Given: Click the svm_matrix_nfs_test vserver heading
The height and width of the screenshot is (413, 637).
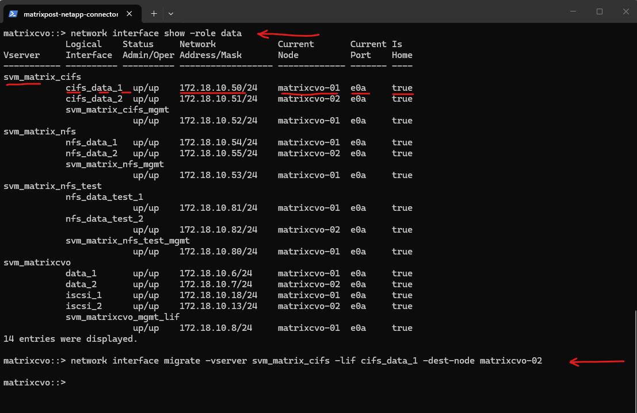Looking at the screenshot, I should pyautogui.click(x=52, y=186).
